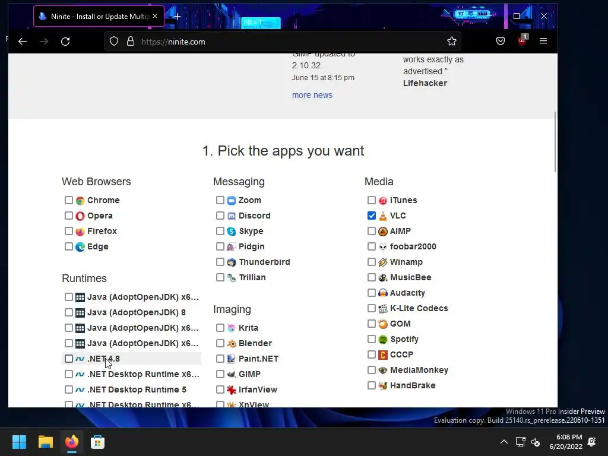Screen dimensions: 608x456
Task: Click the Skype icon
Action: click(x=232, y=232)
